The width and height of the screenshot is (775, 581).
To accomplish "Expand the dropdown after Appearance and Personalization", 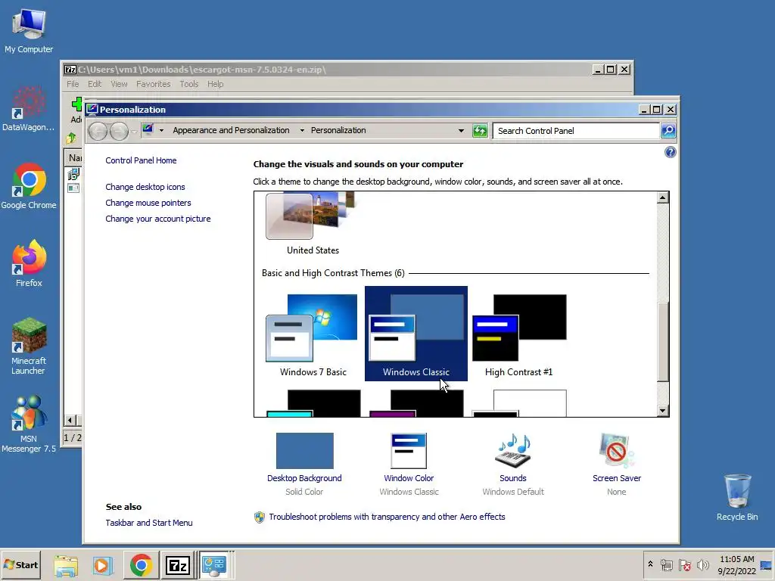I will [x=302, y=130].
